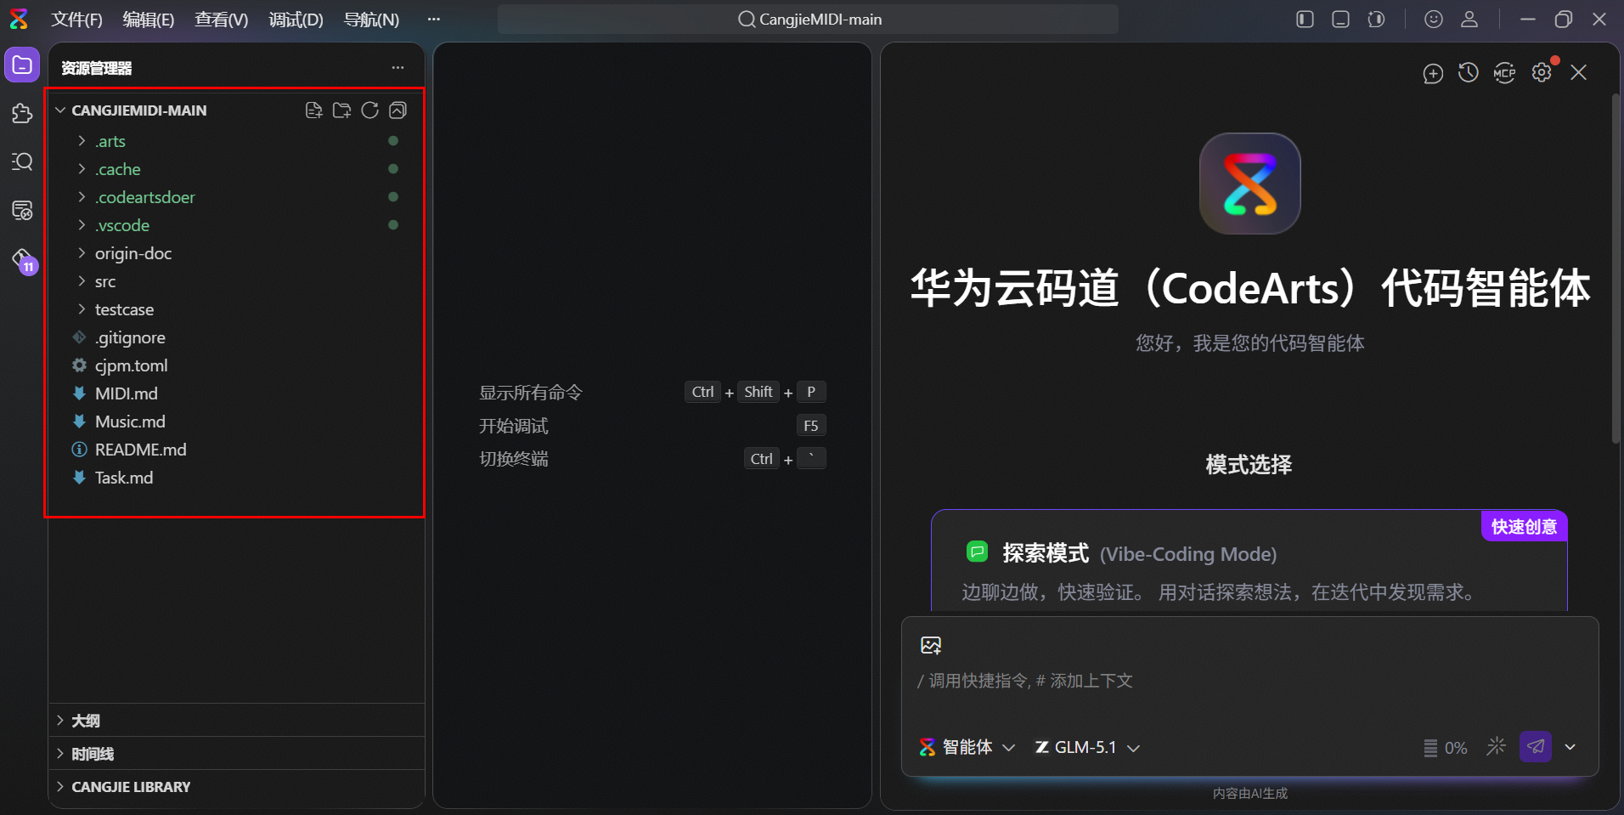The height and width of the screenshot is (815, 1624).
Task: Click the agent panel vertical scrollbar
Action: pos(1615,269)
